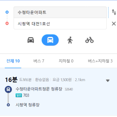Click the red destination marker circle

[7, 23]
